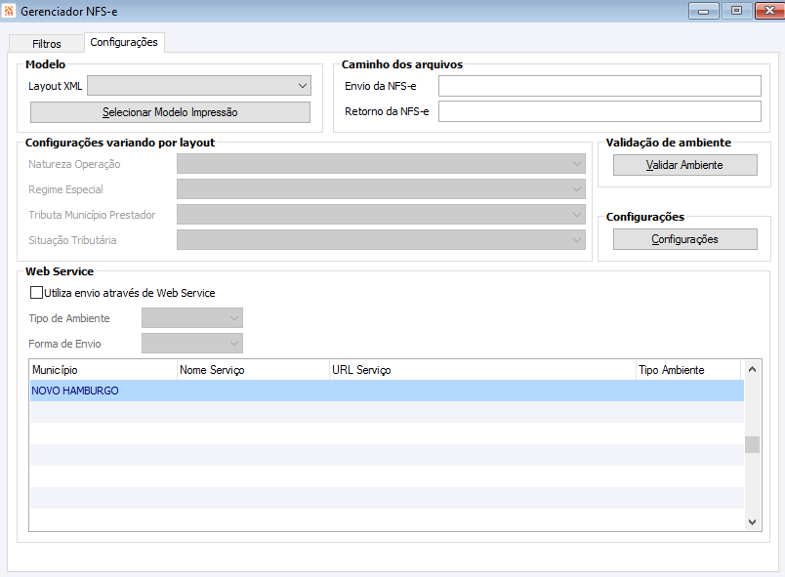The width and height of the screenshot is (785, 577).
Task: Select the Configurações tab
Action: [124, 42]
